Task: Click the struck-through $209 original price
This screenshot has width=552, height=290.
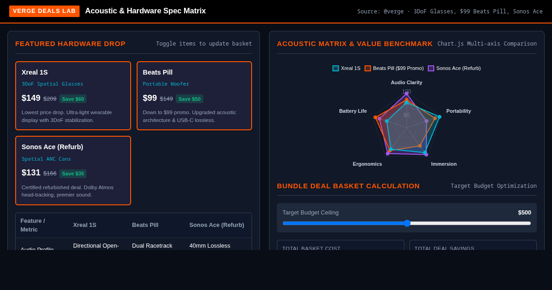Action: click(x=50, y=99)
